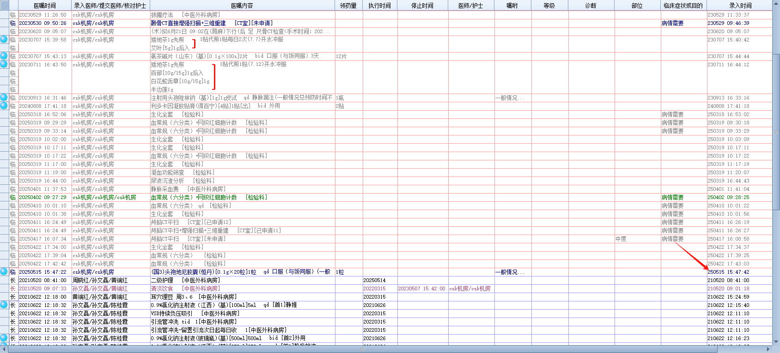The image size is (780, 353).
Task: Select the 耳穴埋豆 周3、6 order
Action: point(194,297)
